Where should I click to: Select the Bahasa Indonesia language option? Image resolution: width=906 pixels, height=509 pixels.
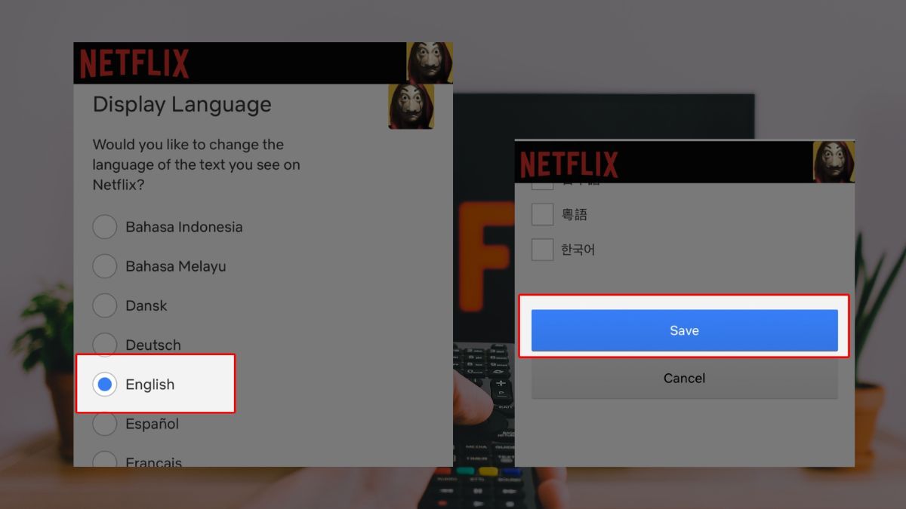pyautogui.click(x=105, y=227)
